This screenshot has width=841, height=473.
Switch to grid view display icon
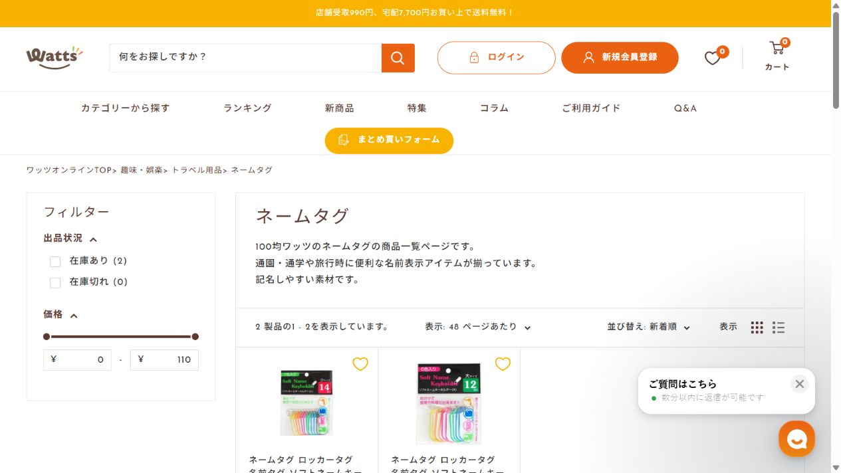757,328
